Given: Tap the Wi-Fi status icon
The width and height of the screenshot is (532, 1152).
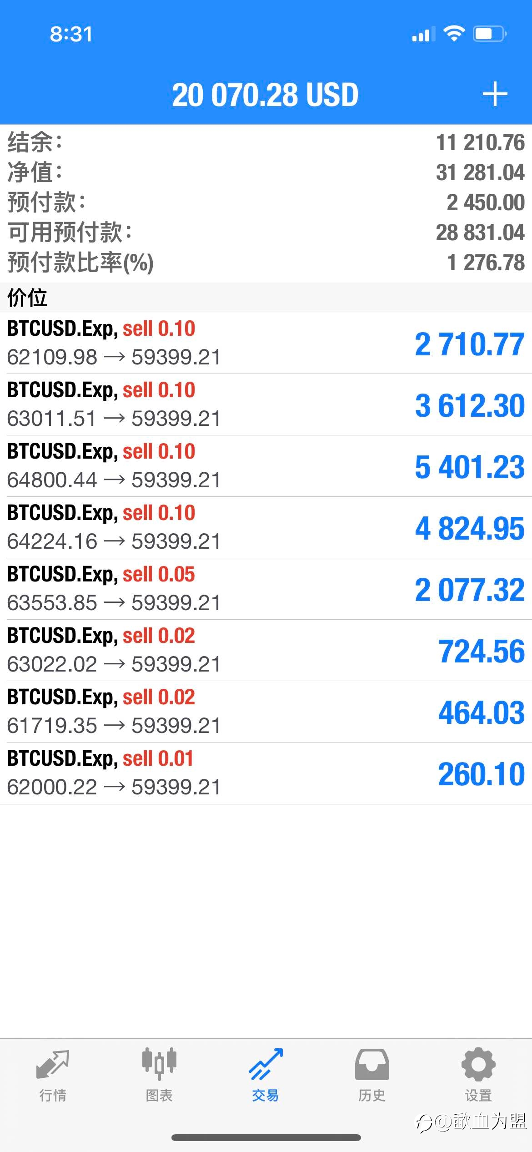Looking at the screenshot, I should pos(454,34).
